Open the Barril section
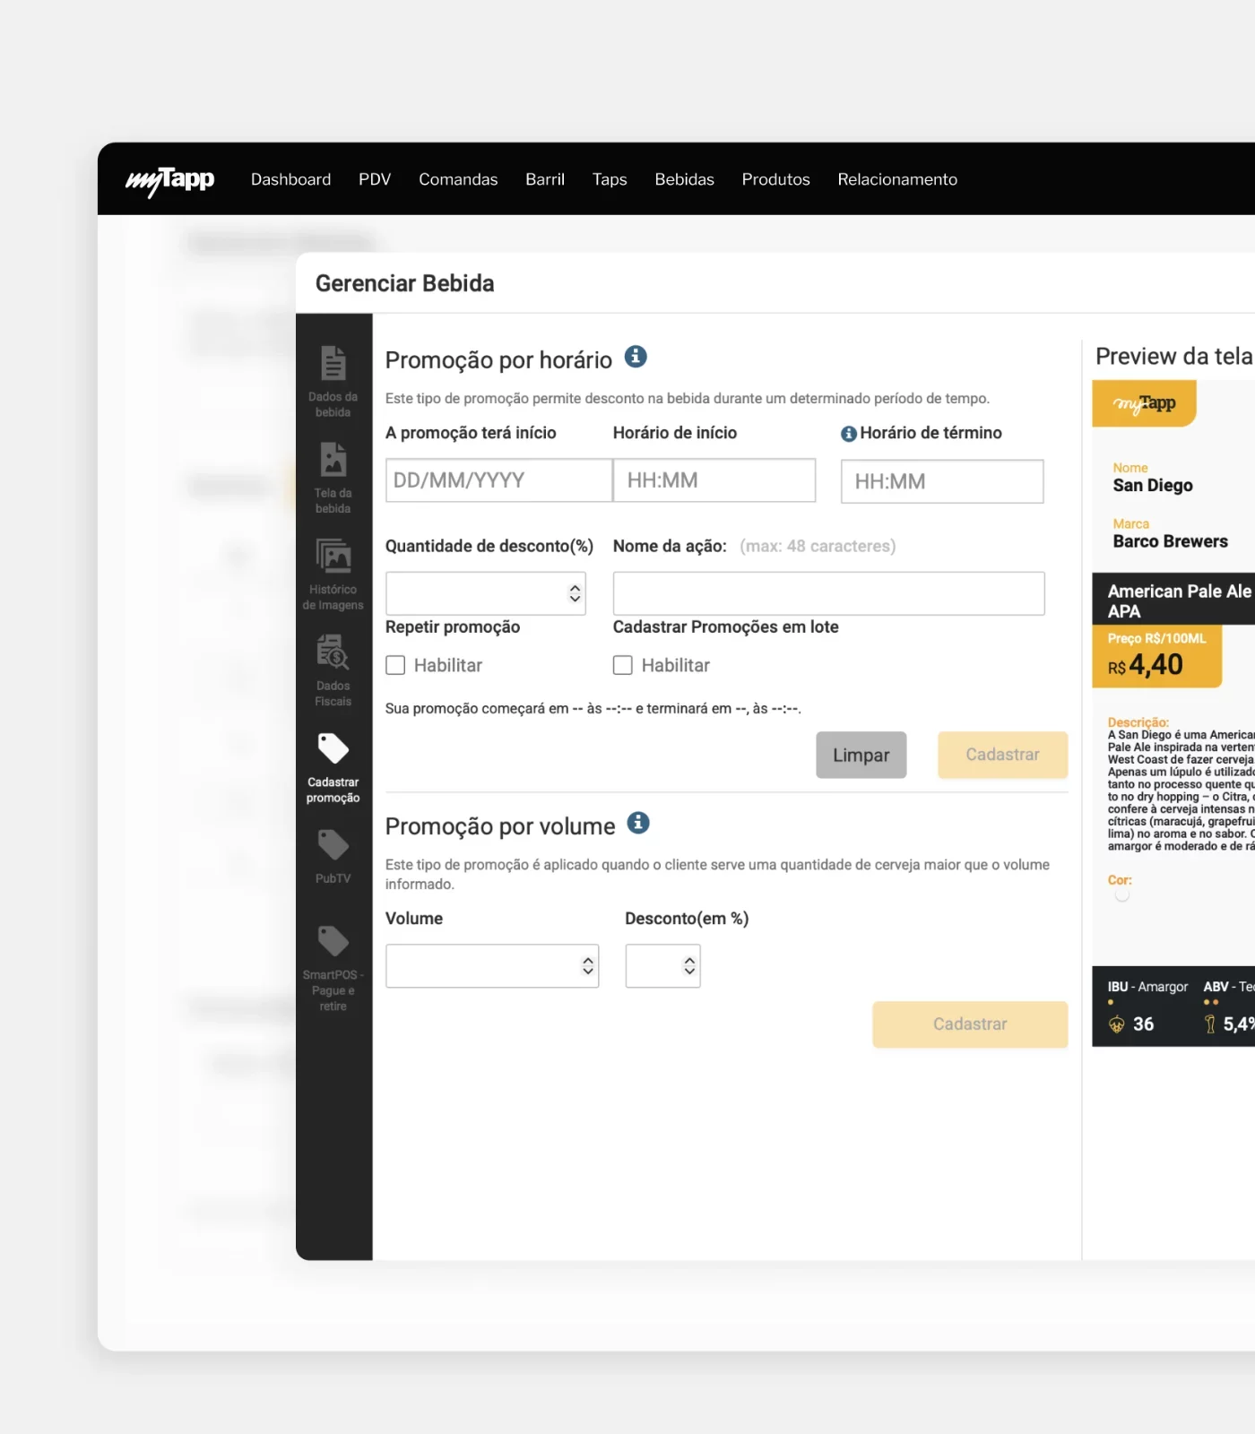This screenshot has height=1434, width=1255. coord(545,179)
